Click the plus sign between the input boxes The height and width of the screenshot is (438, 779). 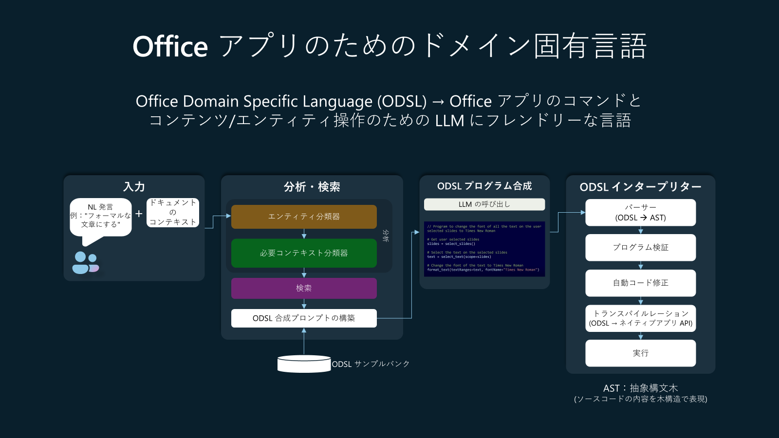tap(139, 214)
